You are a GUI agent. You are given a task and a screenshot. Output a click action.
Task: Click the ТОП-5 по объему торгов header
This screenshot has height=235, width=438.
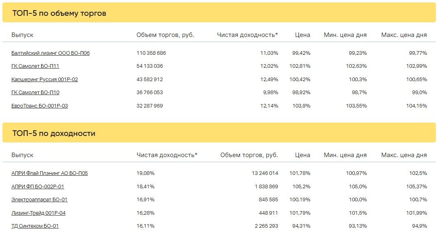(x=59, y=13)
